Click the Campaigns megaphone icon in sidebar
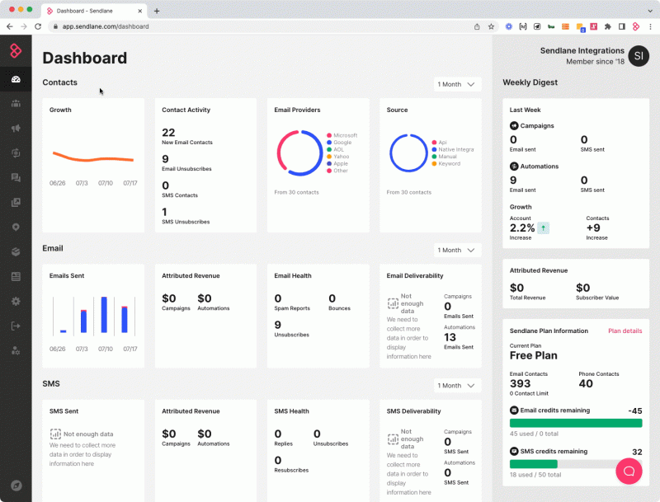Screen dimensions: 660x502 pyautogui.click(x=16, y=129)
